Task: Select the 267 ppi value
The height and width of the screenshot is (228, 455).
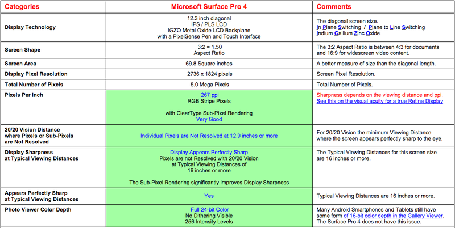Action: coord(209,95)
